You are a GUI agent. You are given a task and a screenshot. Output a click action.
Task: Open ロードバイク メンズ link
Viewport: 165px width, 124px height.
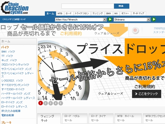[x=12, y=102]
